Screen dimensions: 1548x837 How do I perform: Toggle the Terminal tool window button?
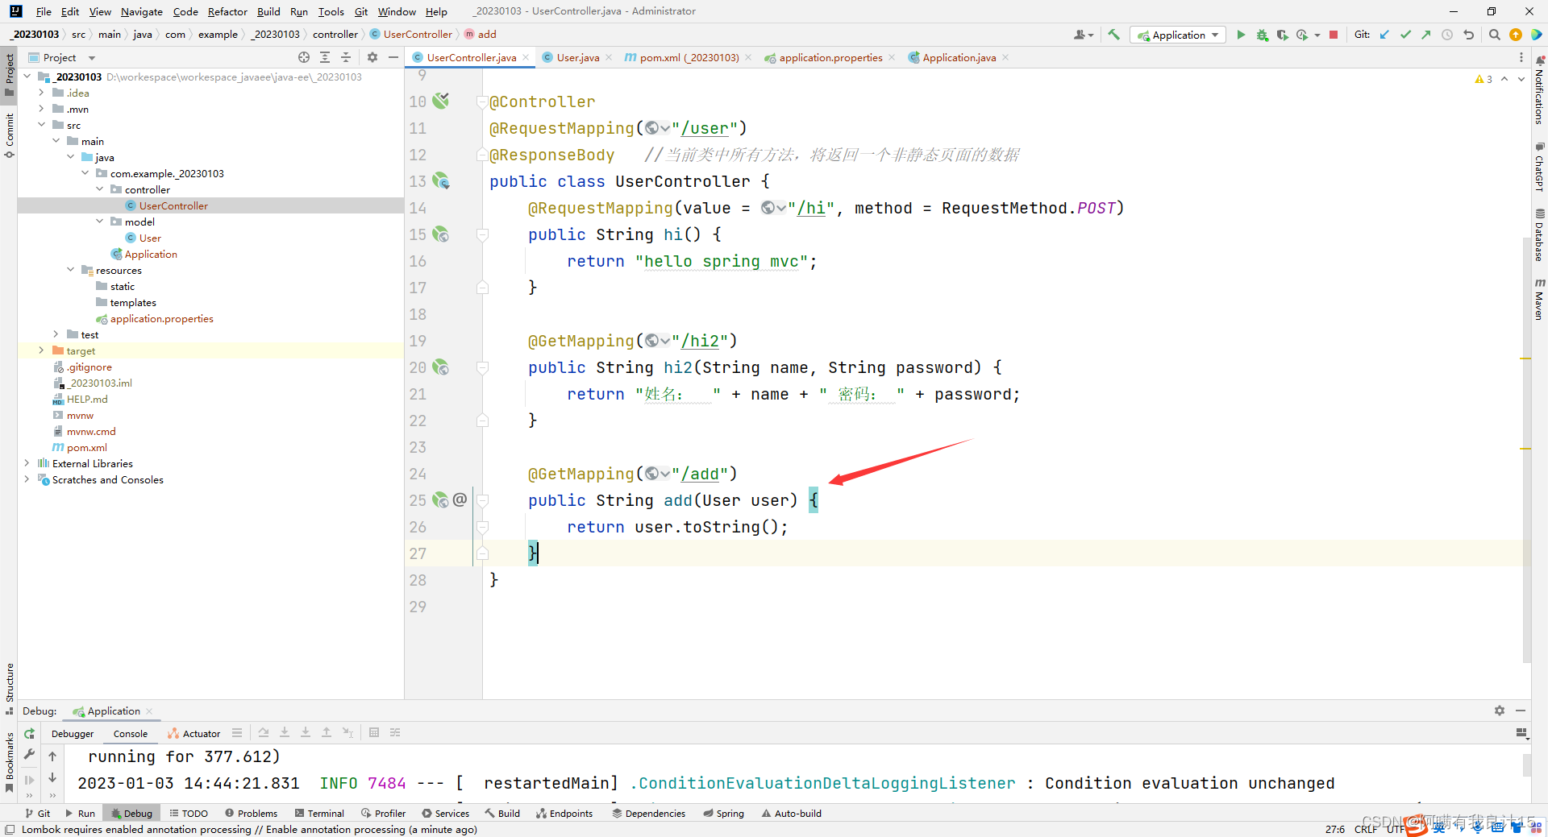(x=320, y=814)
